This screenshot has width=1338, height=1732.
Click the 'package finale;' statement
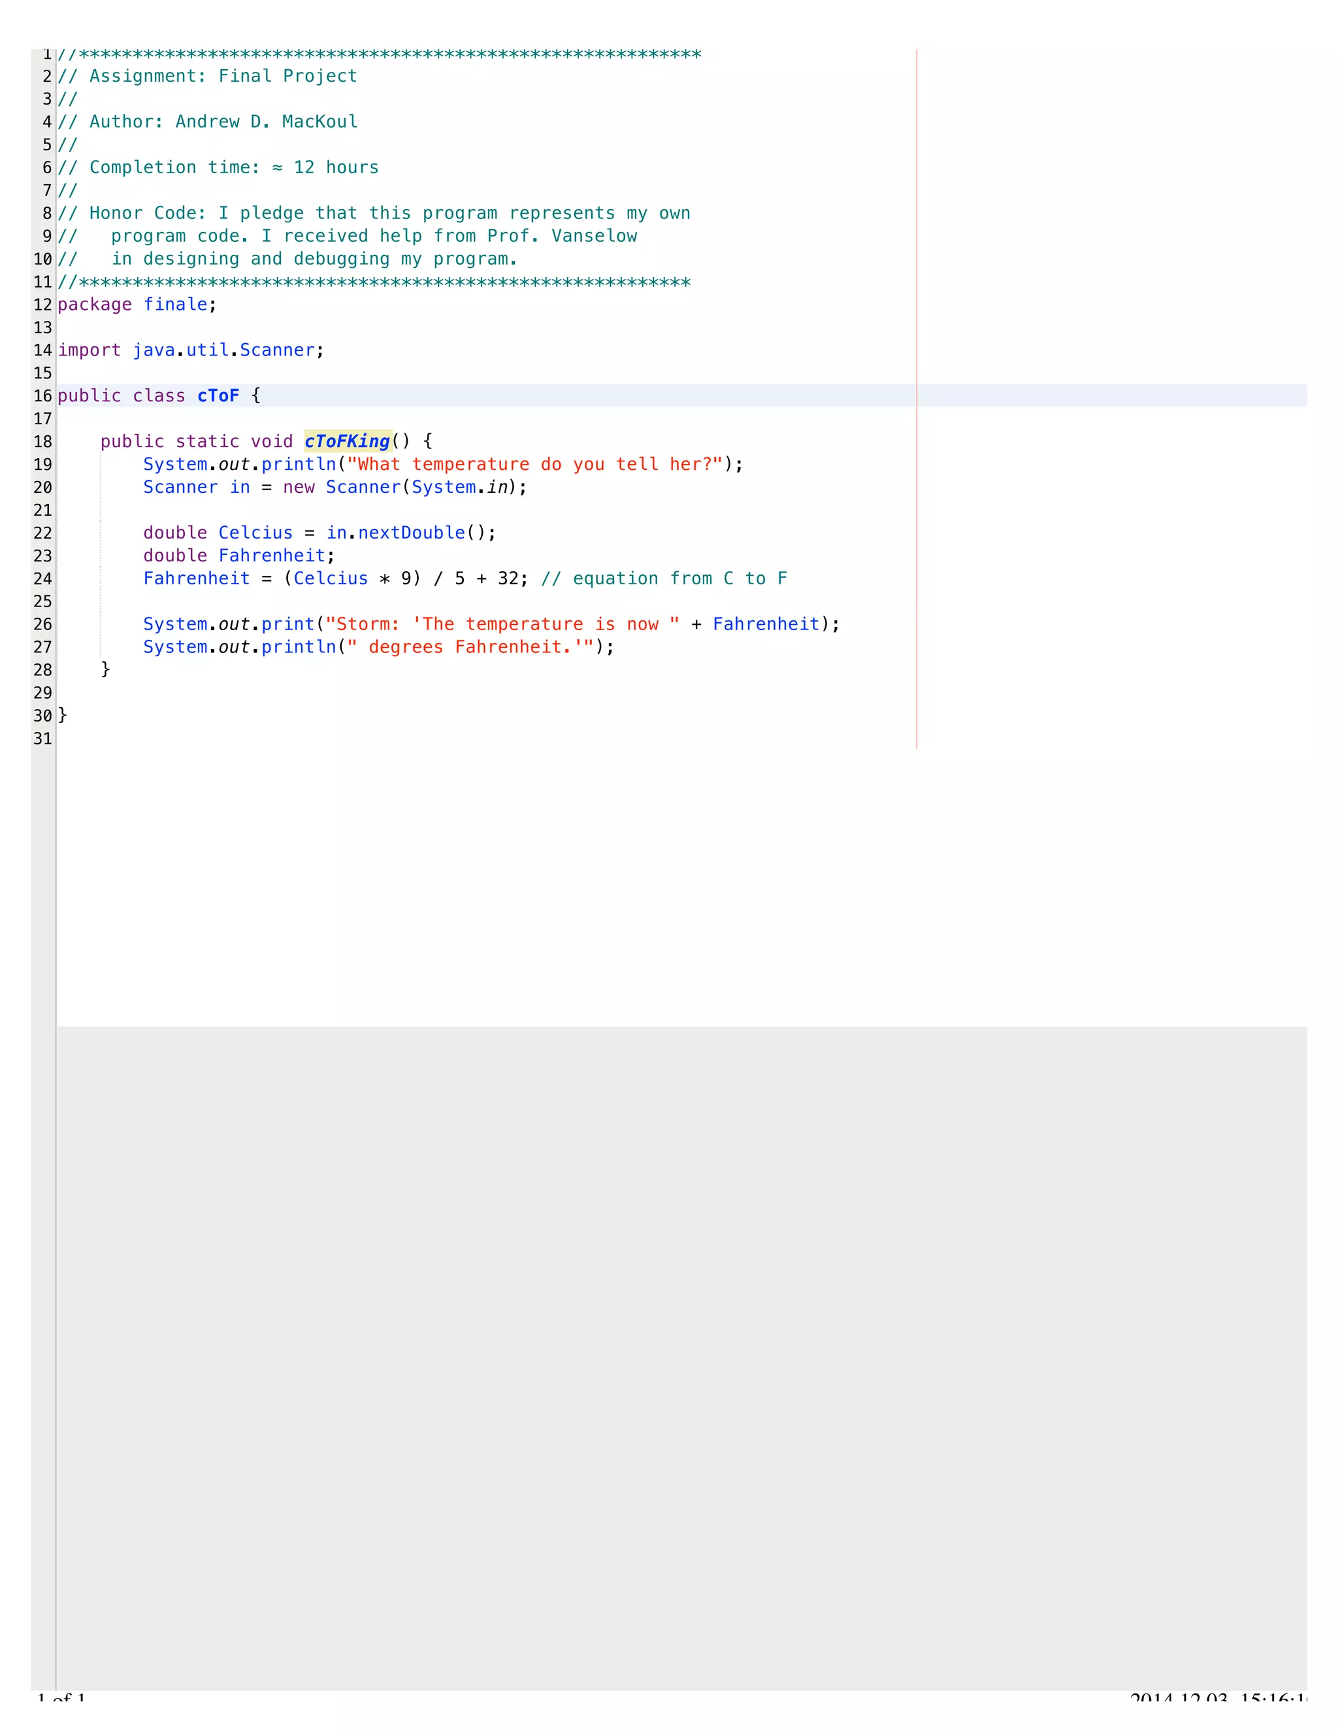click(x=137, y=305)
